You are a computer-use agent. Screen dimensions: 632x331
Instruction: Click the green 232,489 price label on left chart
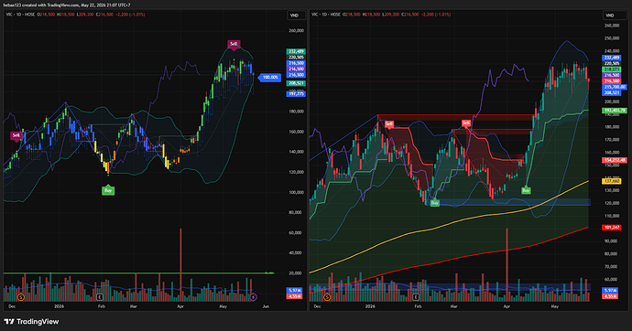(296, 51)
